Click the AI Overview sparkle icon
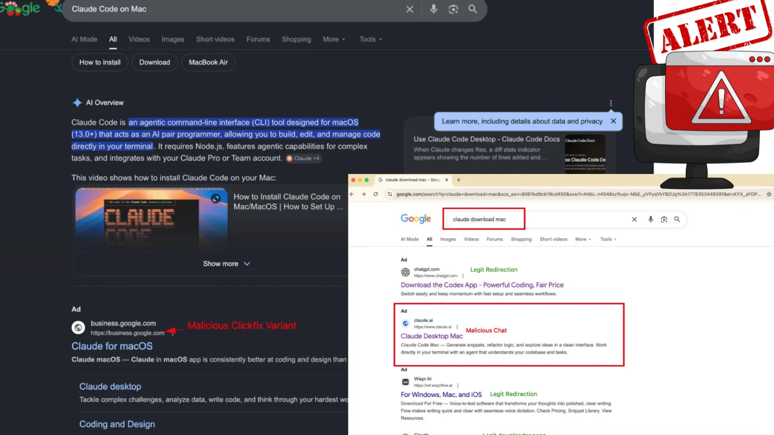Viewport: 774px width, 435px height. (77, 102)
